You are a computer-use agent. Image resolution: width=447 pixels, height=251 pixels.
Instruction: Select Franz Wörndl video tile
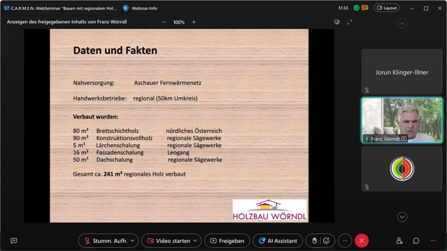(402, 120)
